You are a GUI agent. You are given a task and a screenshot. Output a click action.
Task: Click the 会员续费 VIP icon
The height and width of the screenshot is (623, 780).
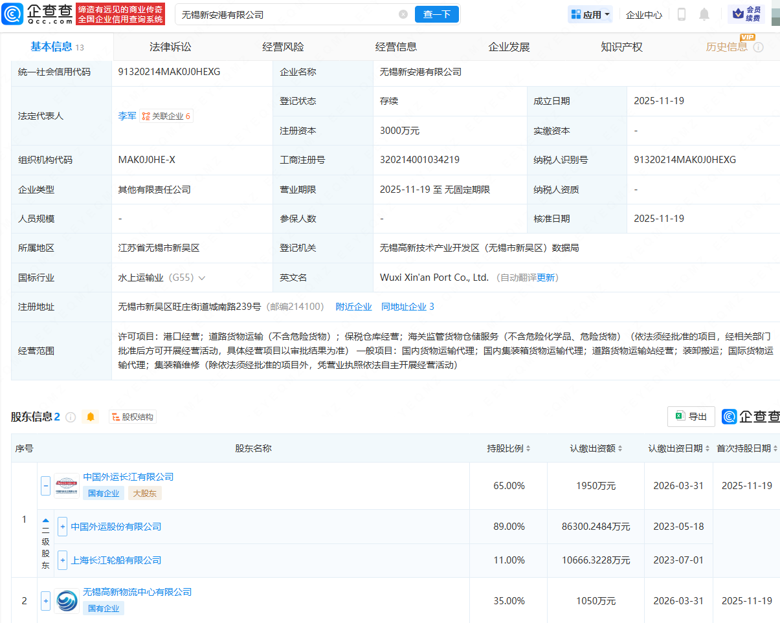click(x=748, y=14)
